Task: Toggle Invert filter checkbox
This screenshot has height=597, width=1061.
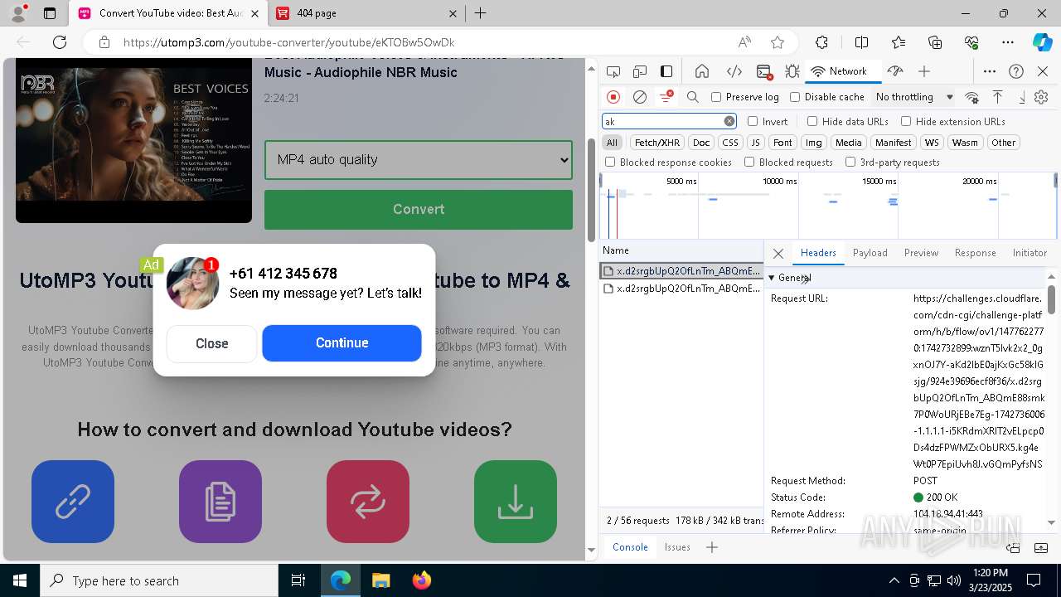Action: (x=753, y=121)
